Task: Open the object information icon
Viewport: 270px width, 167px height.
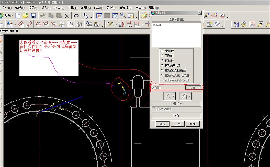Action: click(x=85, y=16)
